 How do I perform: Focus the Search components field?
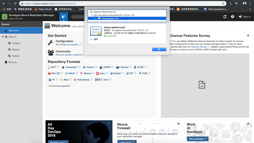point(78,17)
